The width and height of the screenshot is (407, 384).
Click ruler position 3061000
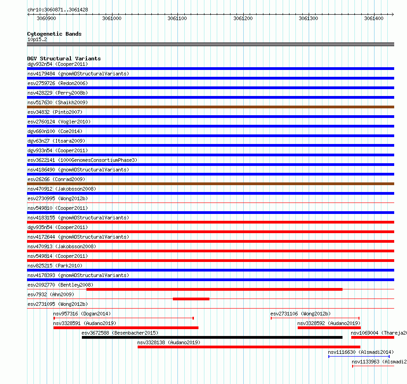point(112,18)
